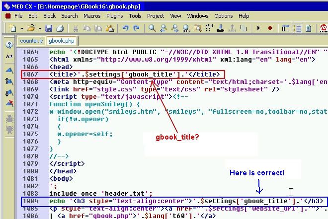
Task: Click line number 1067 in the gutter
Action: click(30, 74)
